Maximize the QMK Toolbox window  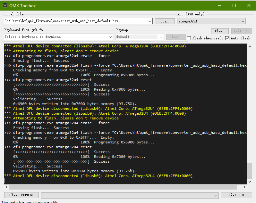tap(234, 5)
